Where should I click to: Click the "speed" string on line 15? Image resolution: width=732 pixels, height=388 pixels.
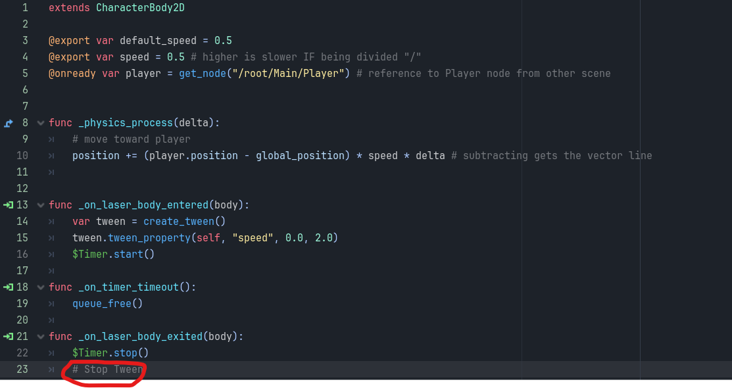[253, 237]
